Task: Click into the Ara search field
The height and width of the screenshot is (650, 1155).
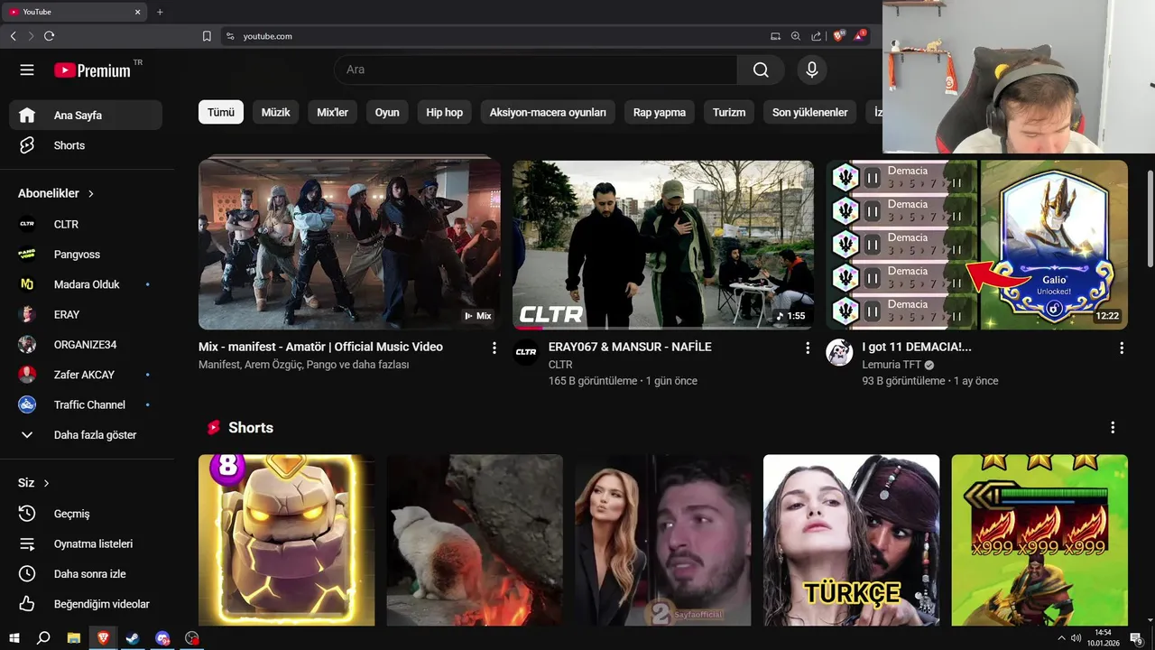Action: pyautogui.click(x=536, y=70)
